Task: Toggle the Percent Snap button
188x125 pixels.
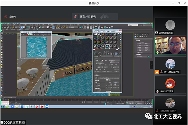Action: coord(62,28)
